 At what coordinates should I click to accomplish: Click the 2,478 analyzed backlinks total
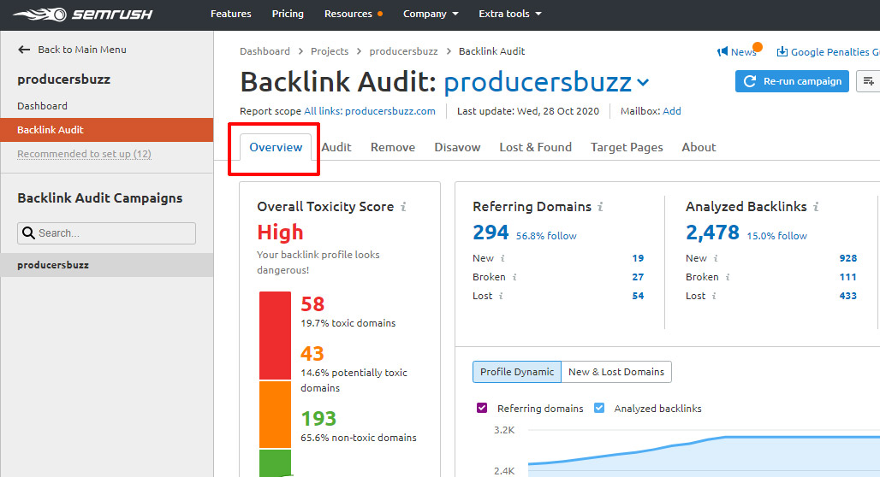[713, 232]
